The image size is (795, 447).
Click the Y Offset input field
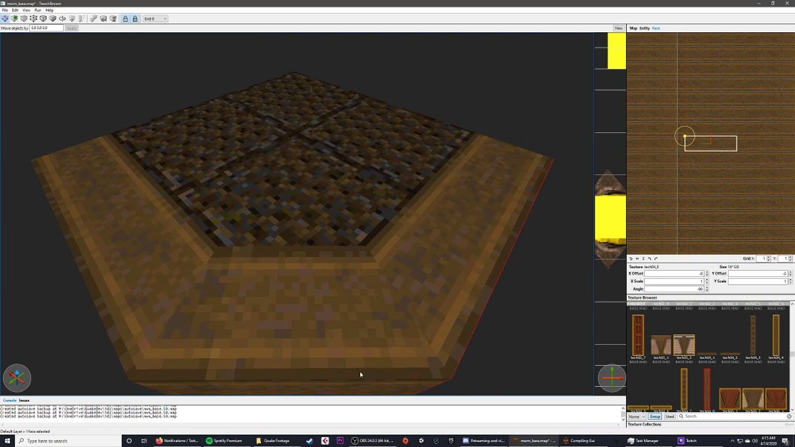(x=758, y=274)
